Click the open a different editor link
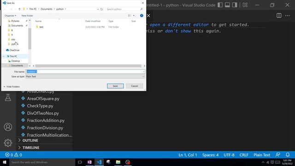 click(179, 24)
